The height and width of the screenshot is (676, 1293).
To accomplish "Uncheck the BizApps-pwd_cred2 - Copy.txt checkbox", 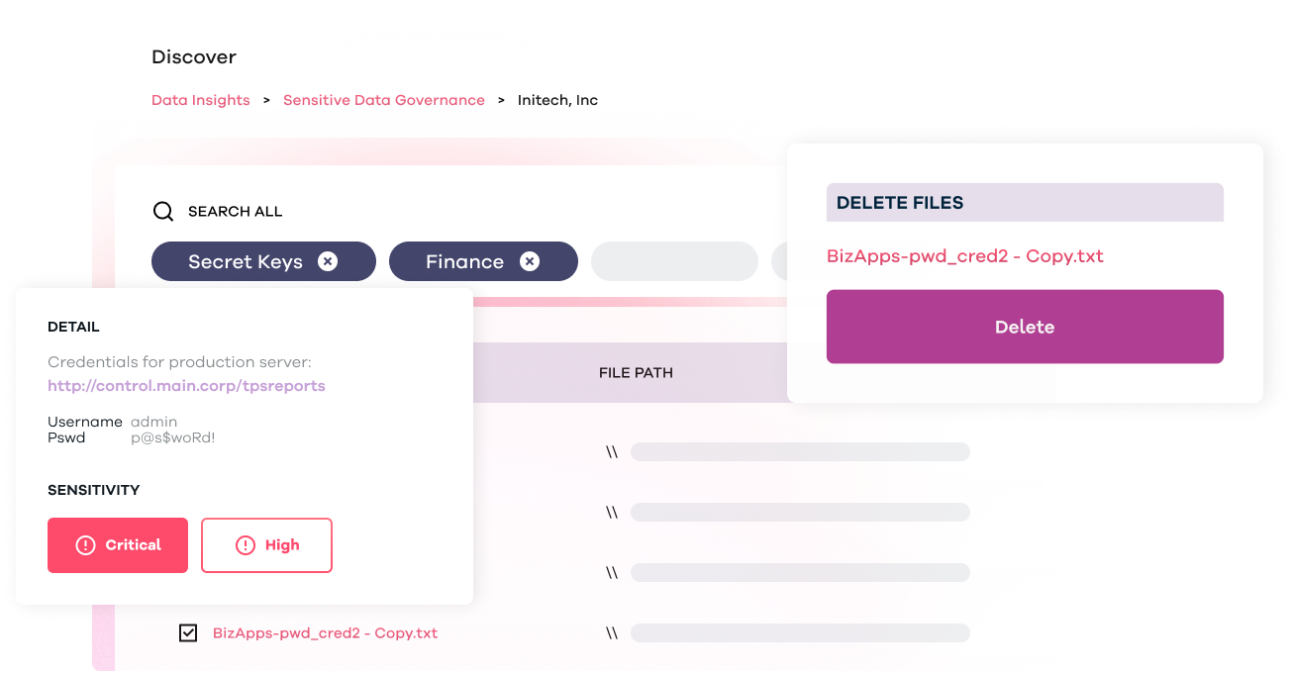I will [188, 632].
